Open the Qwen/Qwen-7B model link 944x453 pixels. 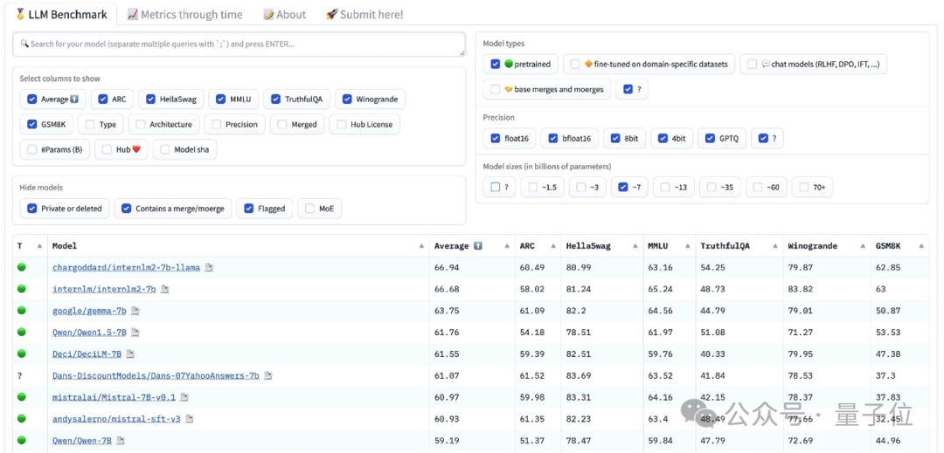click(81, 441)
